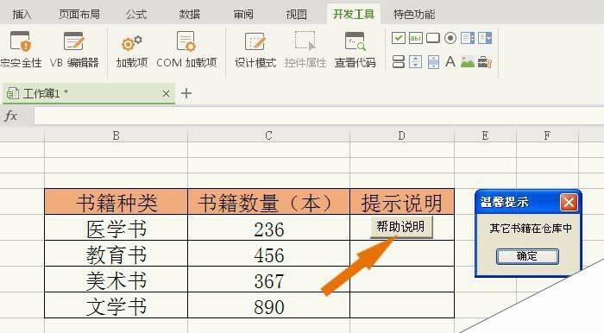The image size is (604, 333).
Task: Click into the formula bar input
Action: (319, 116)
